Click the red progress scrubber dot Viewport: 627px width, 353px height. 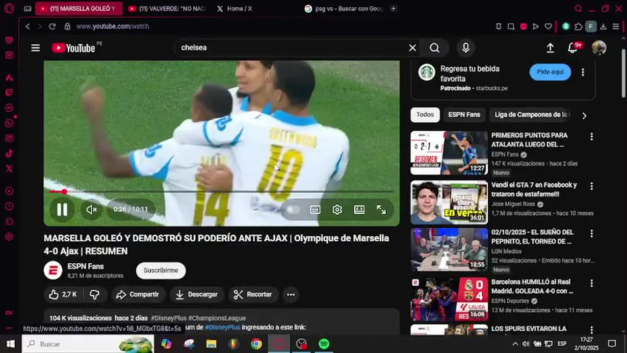pos(64,191)
